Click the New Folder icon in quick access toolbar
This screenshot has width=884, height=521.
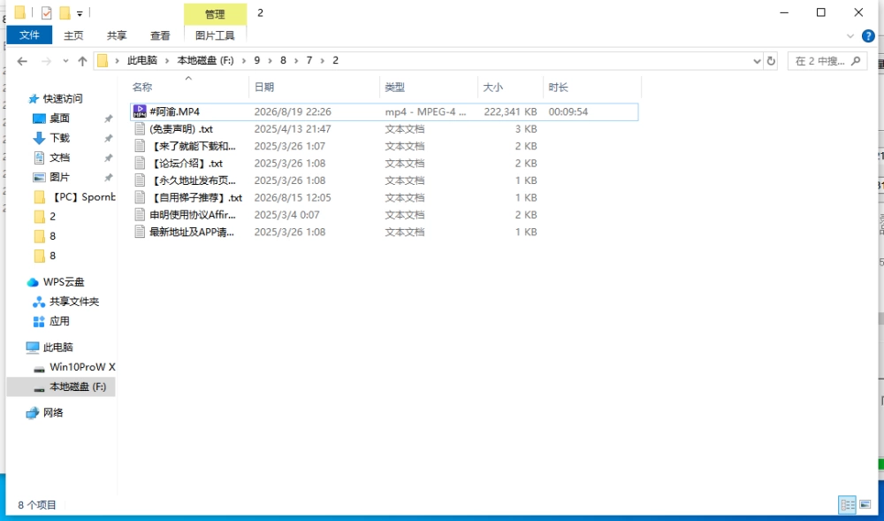click(x=65, y=12)
